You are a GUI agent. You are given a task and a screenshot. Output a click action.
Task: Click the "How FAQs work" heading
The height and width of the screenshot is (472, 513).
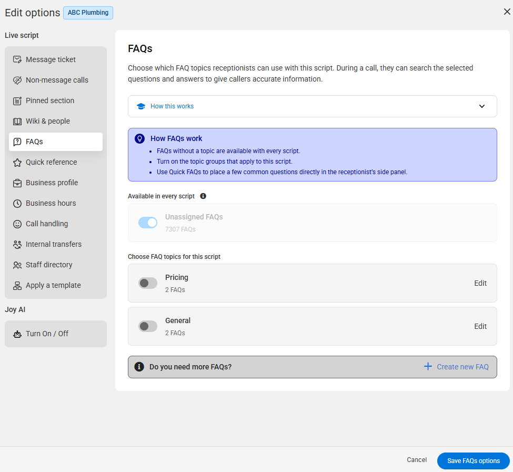click(x=176, y=139)
